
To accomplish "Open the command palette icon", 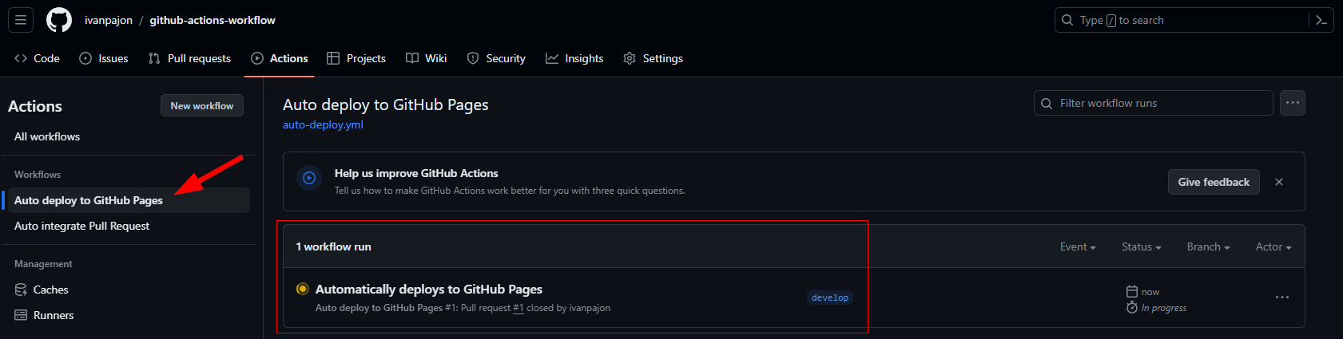I will pyautogui.click(x=1321, y=20).
